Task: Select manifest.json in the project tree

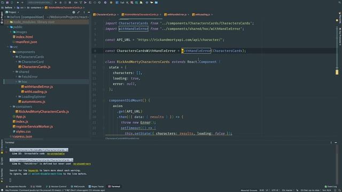Action: (25, 42)
